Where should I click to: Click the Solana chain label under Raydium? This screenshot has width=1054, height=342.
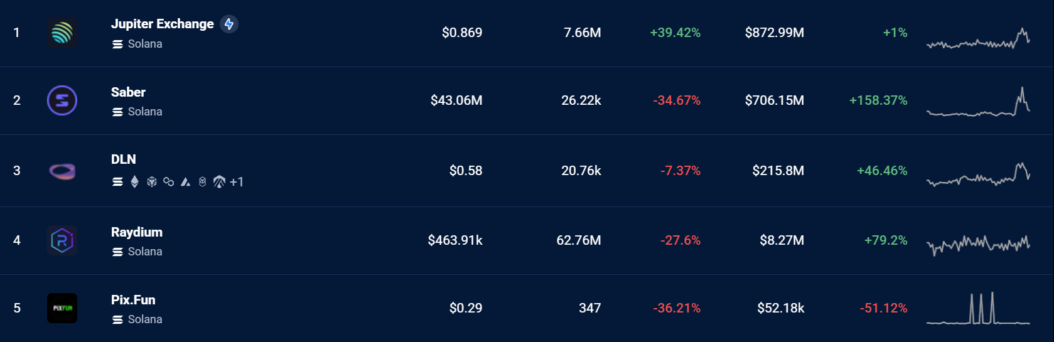click(144, 252)
